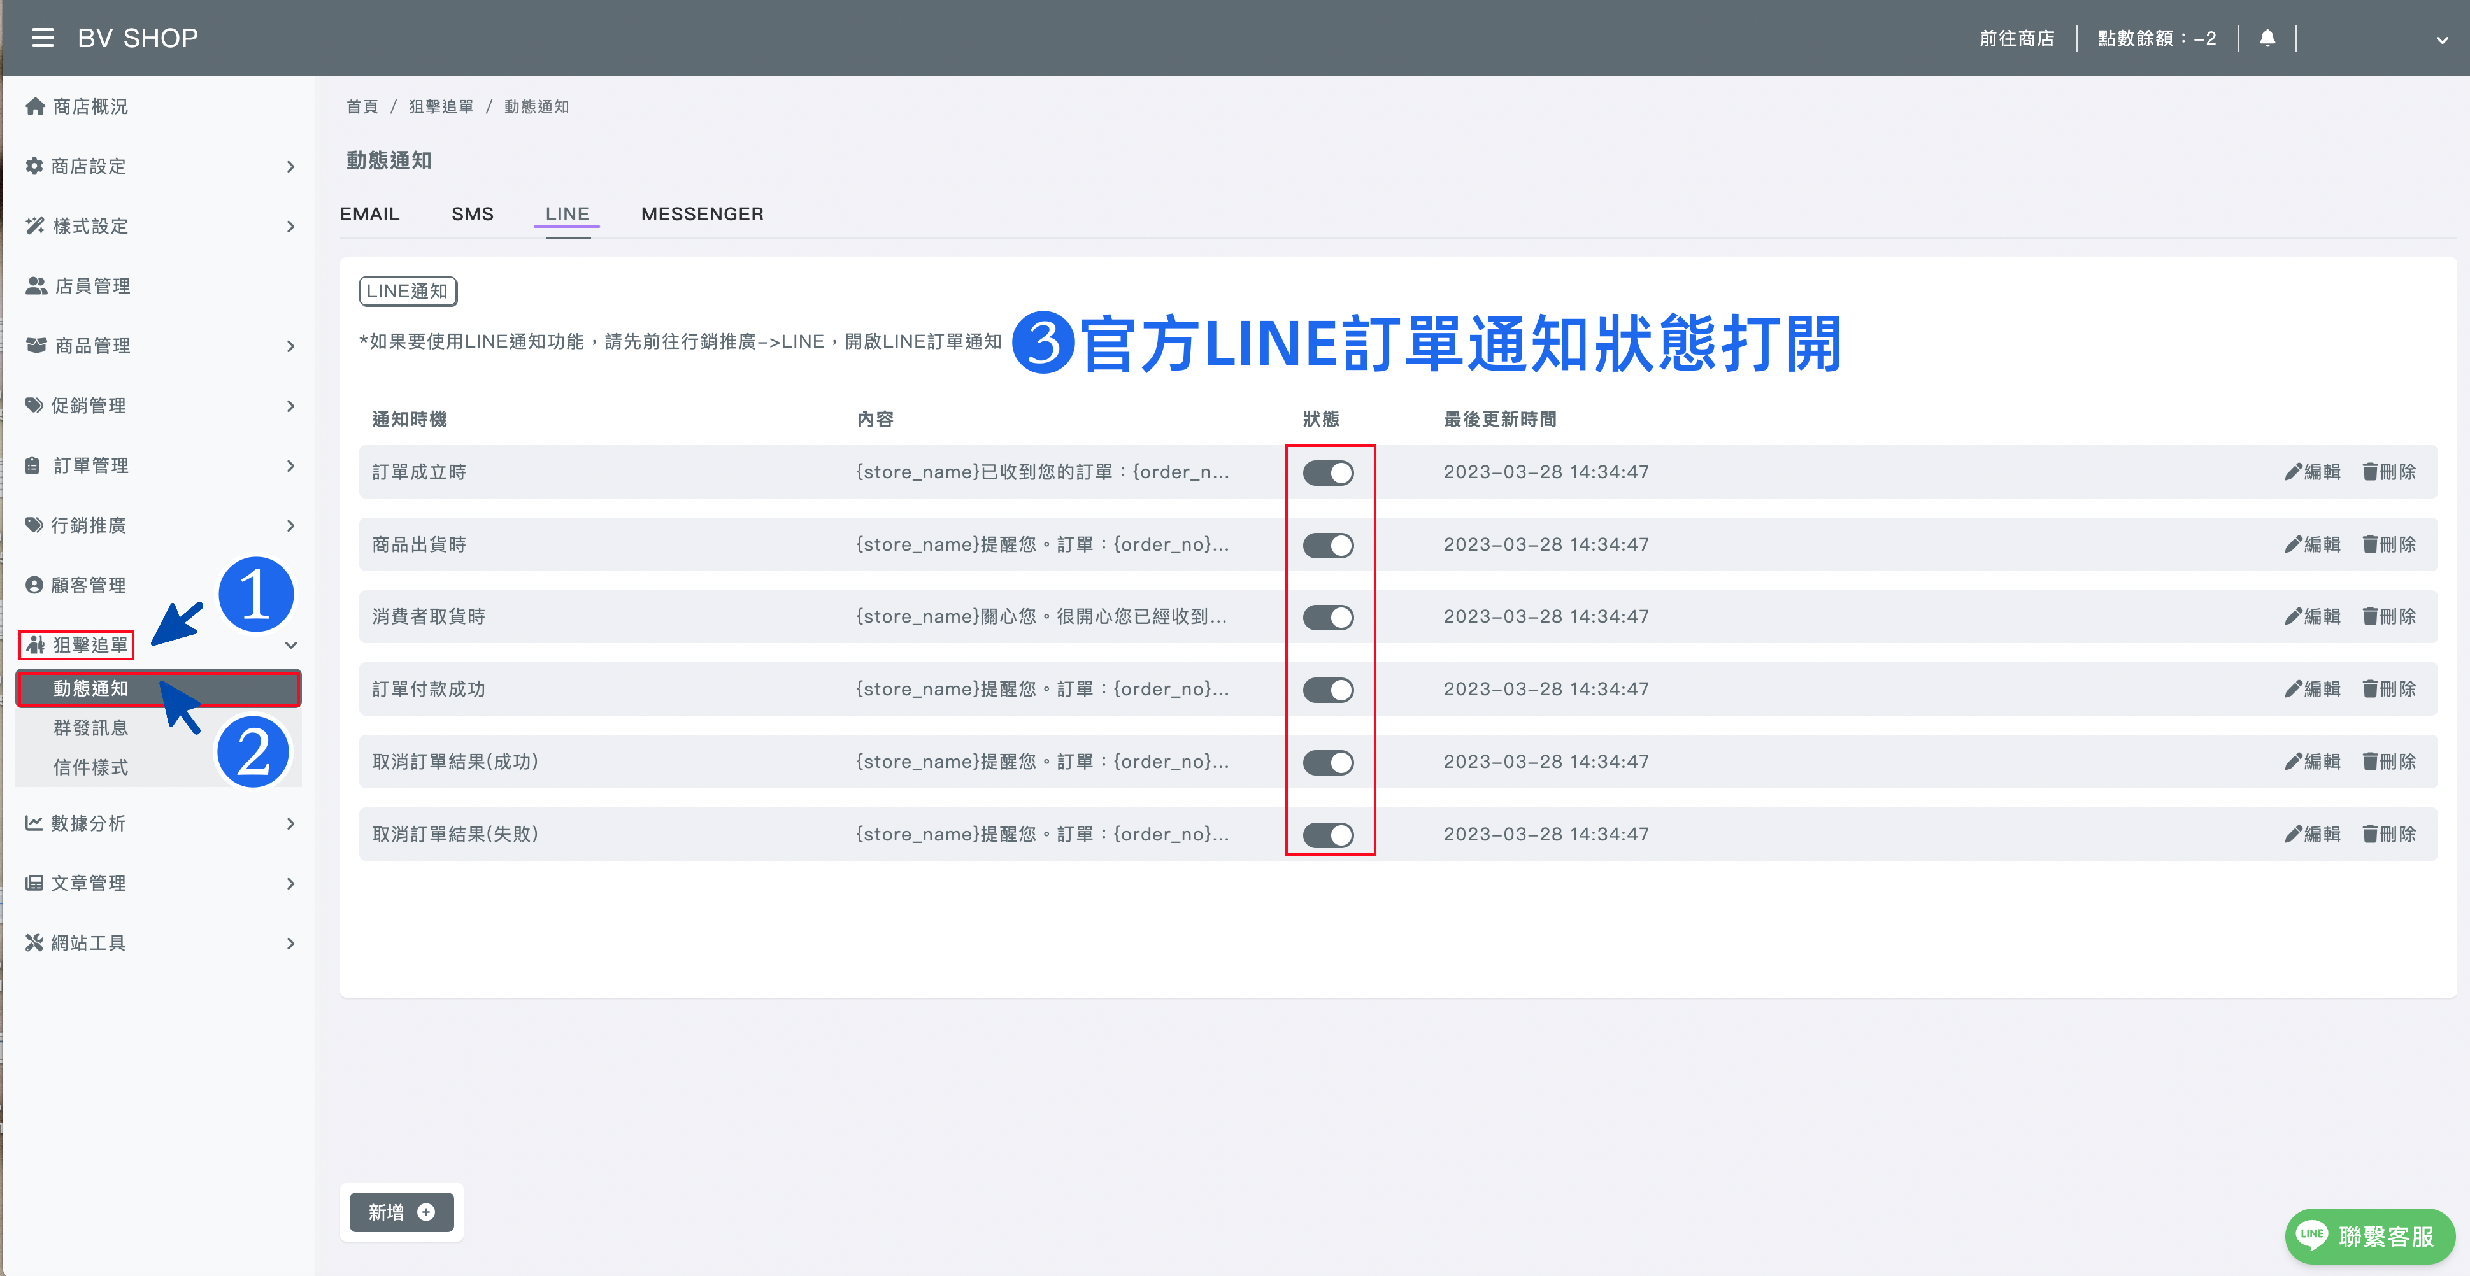Toggle status switch for 商品出貨時
Screen dimensions: 2470x1276
pos(1328,546)
